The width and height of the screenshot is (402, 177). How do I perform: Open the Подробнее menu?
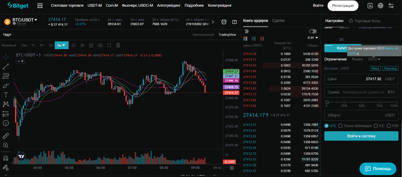(194, 5)
